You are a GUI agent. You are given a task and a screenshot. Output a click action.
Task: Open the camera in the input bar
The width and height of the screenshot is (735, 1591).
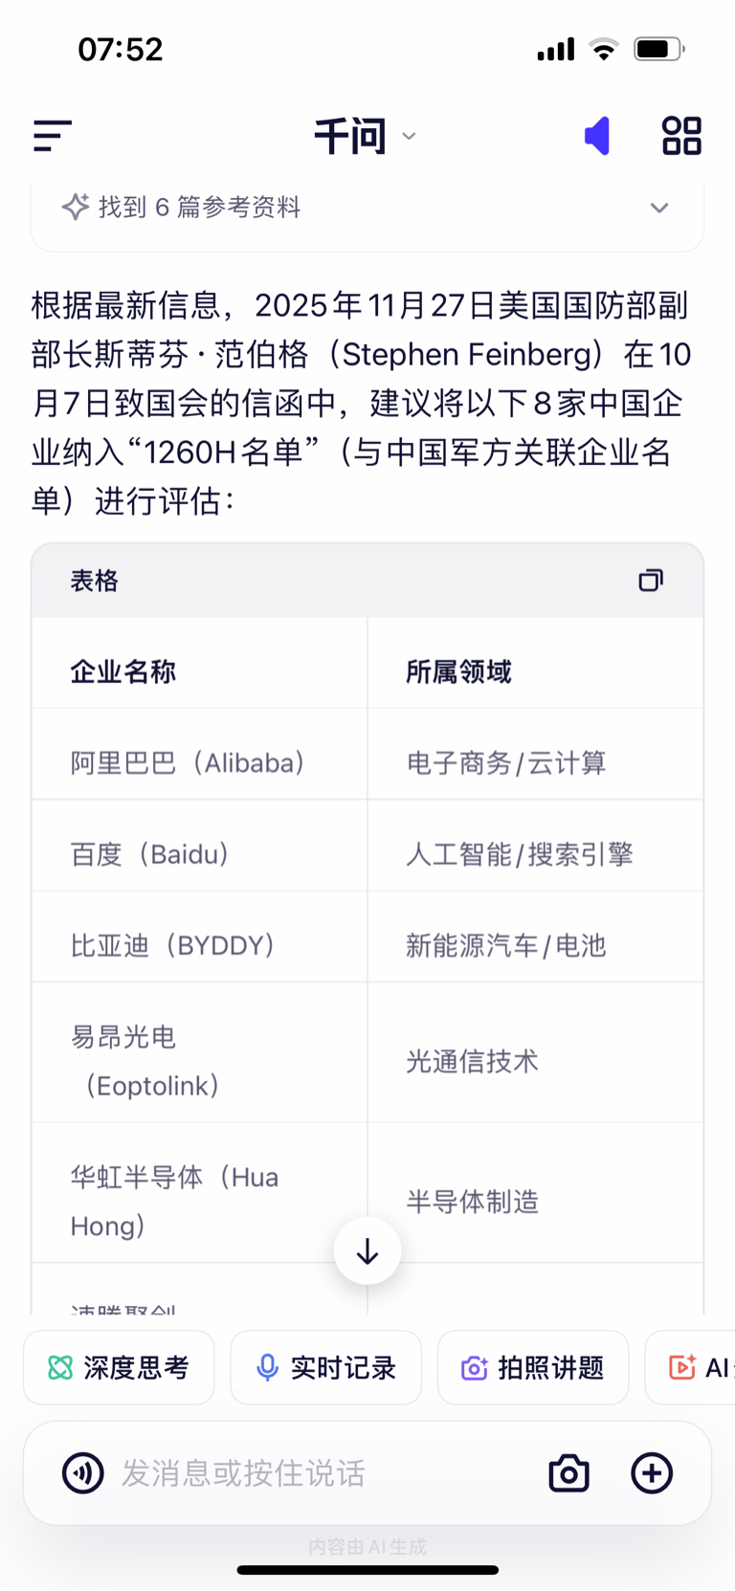pyautogui.click(x=568, y=1473)
